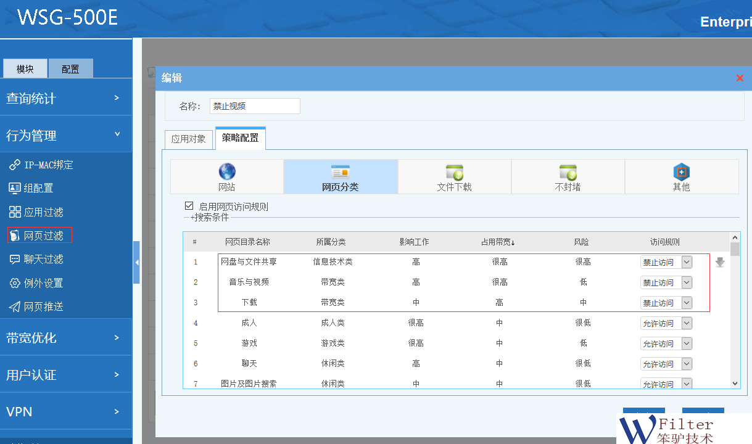752x444 pixels.
Task: Open the 其他 settings icon
Action: [x=681, y=172]
